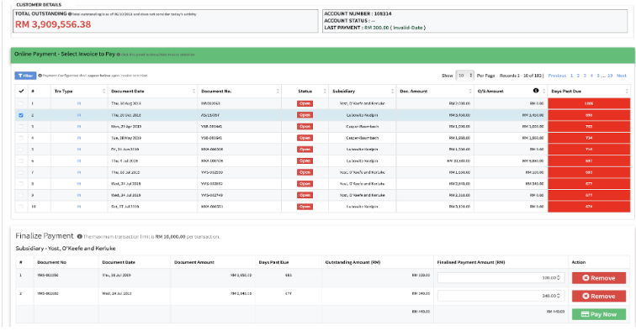
Task: Tick the checkbox for invoice row 4
Action: click(x=21, y=138)
